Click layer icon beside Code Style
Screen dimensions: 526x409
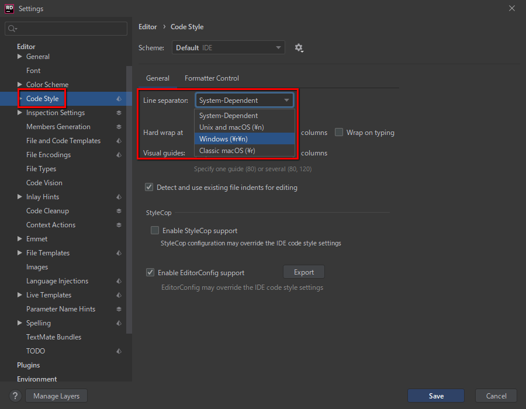(119, 99)
